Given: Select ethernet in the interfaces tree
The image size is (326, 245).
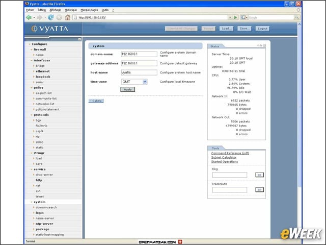Looking at the screenshot, I should (43, 71).
